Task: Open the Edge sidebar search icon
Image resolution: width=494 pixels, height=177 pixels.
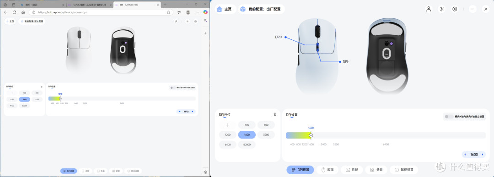Action: click(x=205, y=21)
